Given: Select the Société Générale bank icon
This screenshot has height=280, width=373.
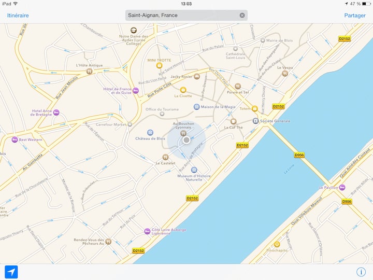Looking at the screenshot, I should (x=255, y=121).
